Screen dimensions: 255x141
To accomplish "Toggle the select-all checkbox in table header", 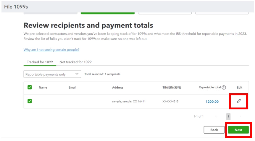I will (x=30, y=87).
